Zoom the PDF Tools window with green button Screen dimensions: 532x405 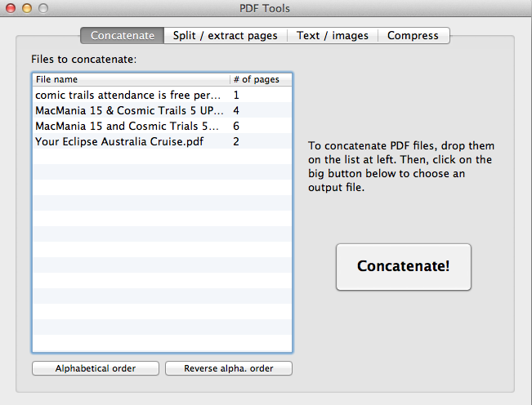tap(43, 8)
